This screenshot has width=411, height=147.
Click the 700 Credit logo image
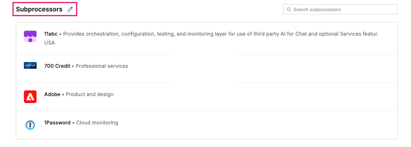click(30, 66)
